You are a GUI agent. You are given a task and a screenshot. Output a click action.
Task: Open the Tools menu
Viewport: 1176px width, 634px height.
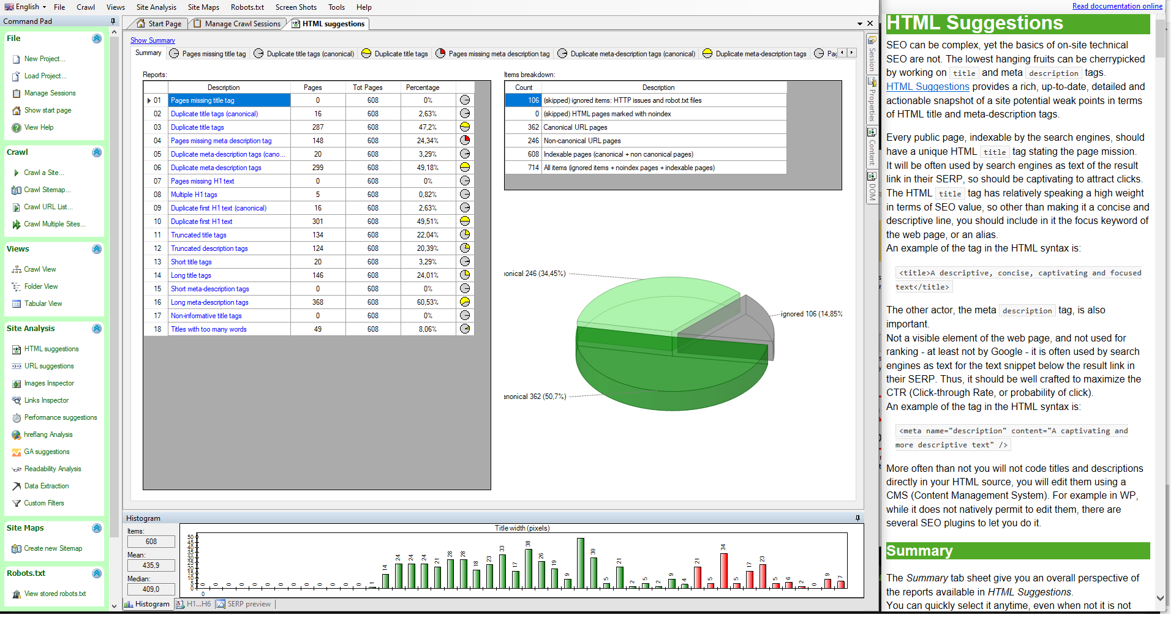tap(336, 7)
